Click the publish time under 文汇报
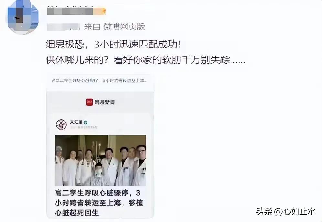 84,127
